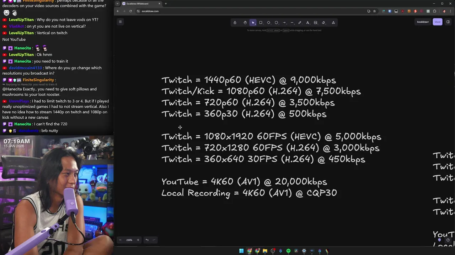This screenshot has width=455, height=255.
Task: Open the More tools shapes menu
Action: pos(333,23)
